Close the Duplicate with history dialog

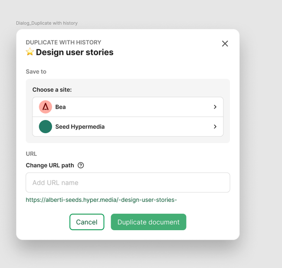tap(225, 44)
